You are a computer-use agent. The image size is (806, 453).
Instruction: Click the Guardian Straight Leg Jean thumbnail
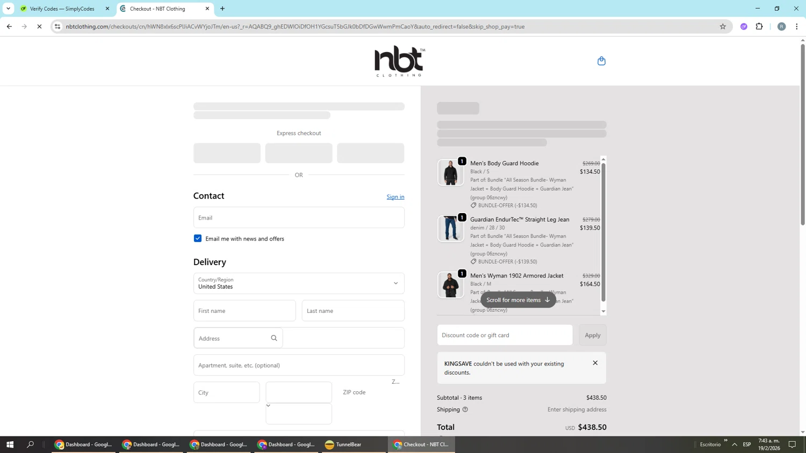450,229
